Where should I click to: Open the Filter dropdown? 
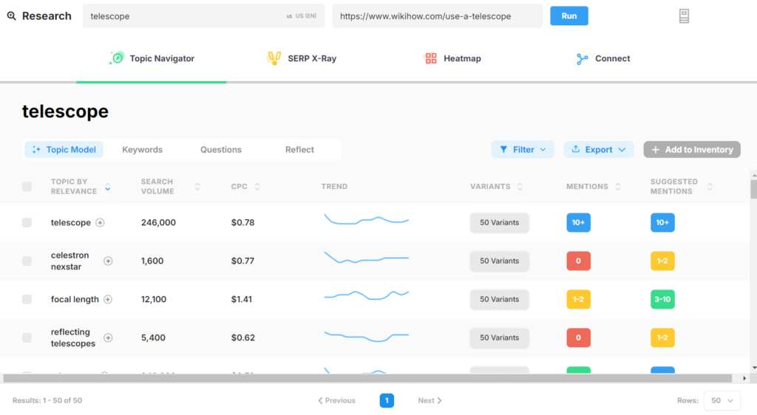[523, 149]
